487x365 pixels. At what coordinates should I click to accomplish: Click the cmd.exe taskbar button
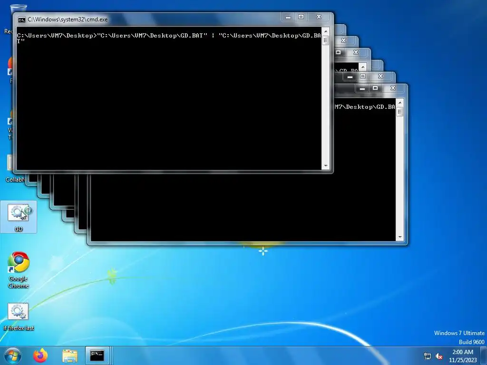point(97,355)
